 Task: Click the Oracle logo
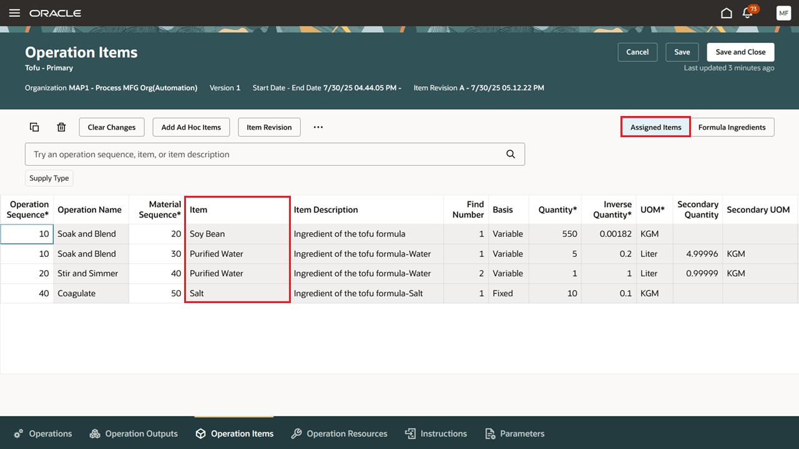click(x=55, y=13)
